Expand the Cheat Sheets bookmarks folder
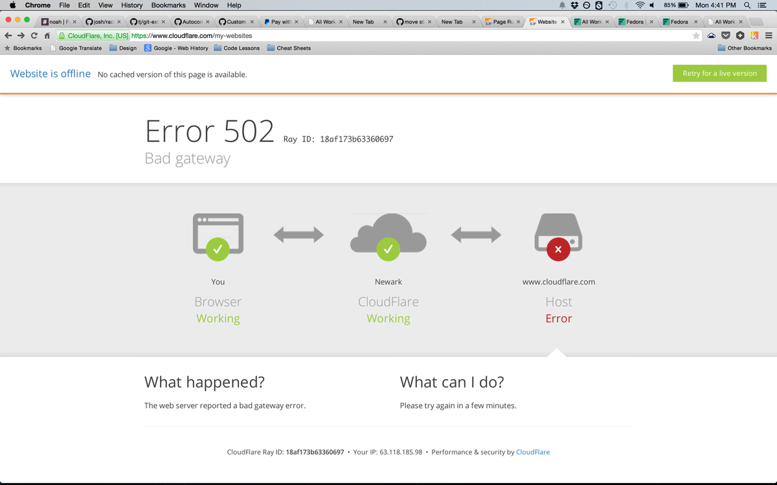This screenshot has width=777, height=485. click(289, 48)
